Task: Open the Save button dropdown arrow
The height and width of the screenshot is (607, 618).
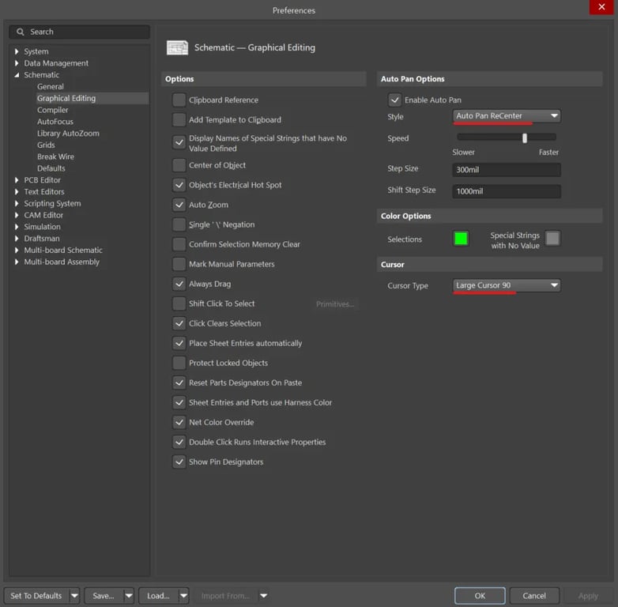Action: tap(129, 596)
